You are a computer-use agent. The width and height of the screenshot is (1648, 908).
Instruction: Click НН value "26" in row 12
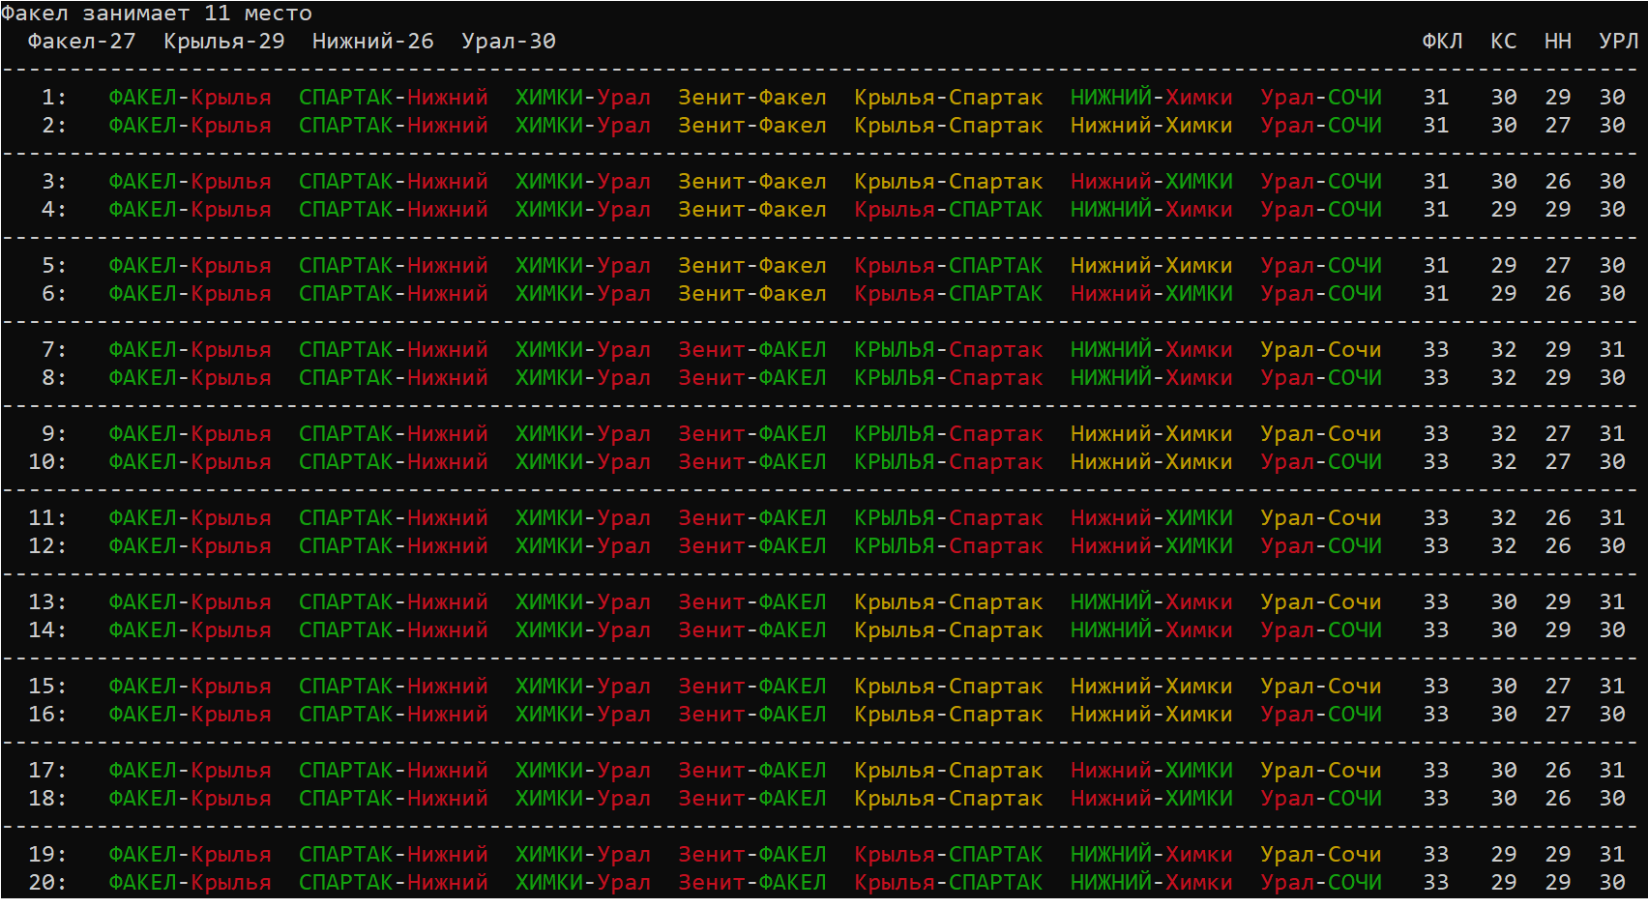[x=1558, y=546]
